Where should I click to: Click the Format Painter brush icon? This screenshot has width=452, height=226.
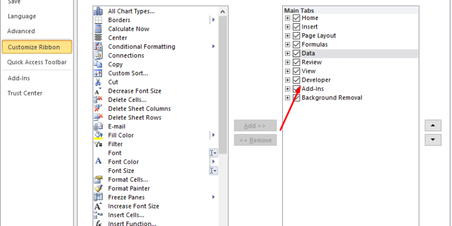99,188
